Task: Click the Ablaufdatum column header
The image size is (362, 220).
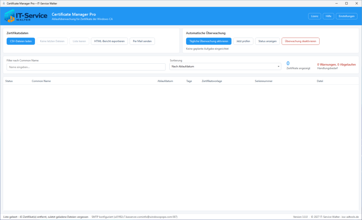Action: [x=165, y=81]
